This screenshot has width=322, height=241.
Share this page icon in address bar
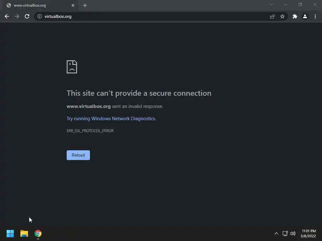[272, 16]
